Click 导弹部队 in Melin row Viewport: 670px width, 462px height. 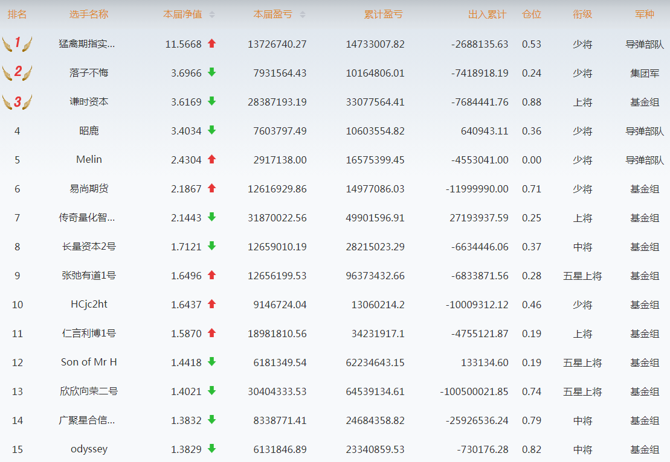point(645,160)
